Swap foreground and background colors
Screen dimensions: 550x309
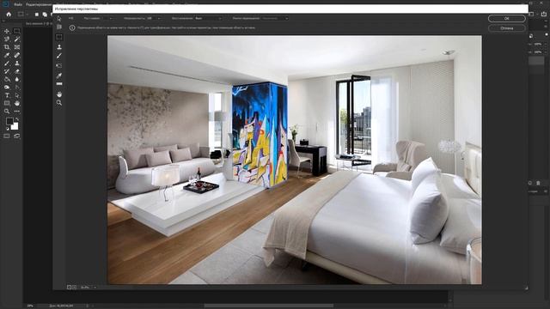click(17, 119)
